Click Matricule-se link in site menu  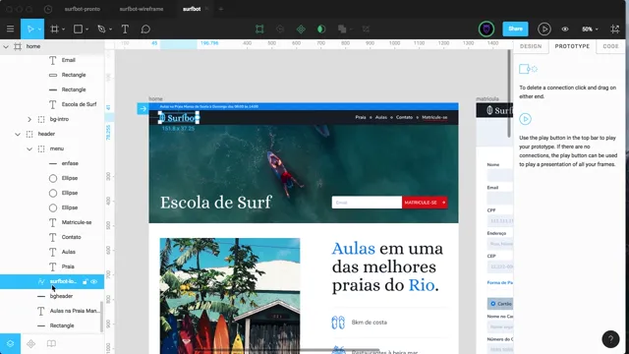434,118
